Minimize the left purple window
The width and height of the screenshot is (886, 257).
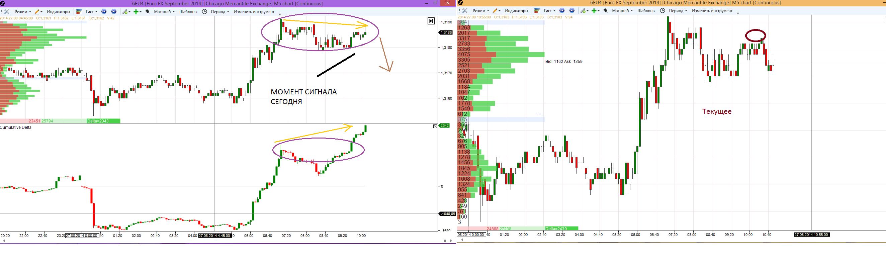point(427,3)
